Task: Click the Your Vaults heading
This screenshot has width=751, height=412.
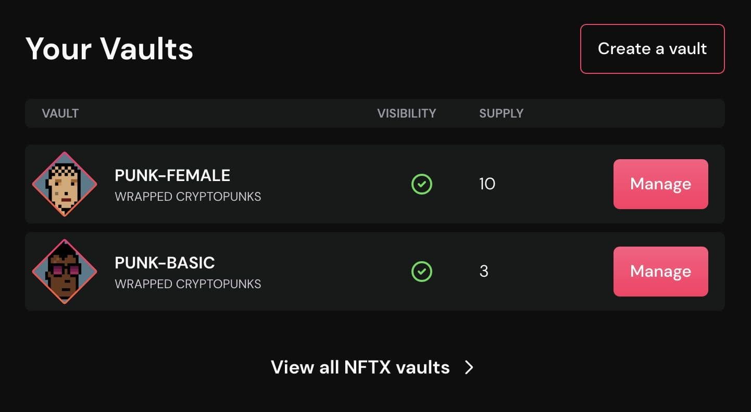Action: tap(109, 49)
